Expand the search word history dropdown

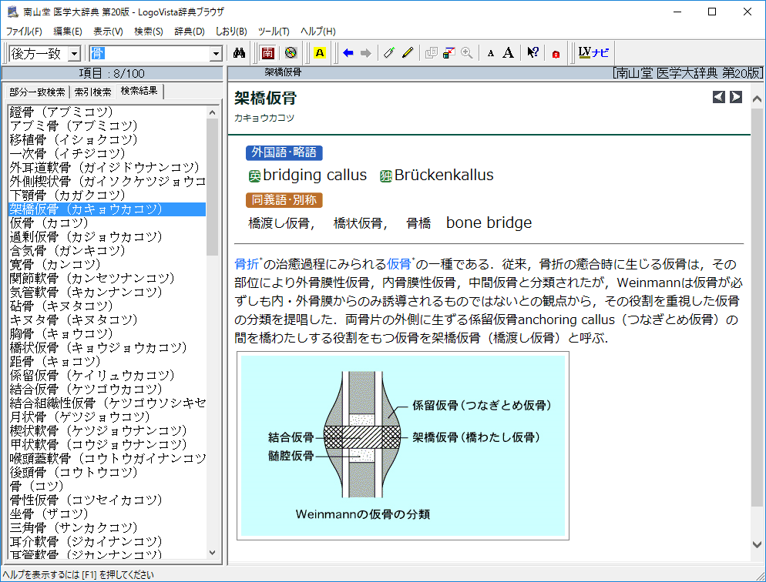pos(217,53)
